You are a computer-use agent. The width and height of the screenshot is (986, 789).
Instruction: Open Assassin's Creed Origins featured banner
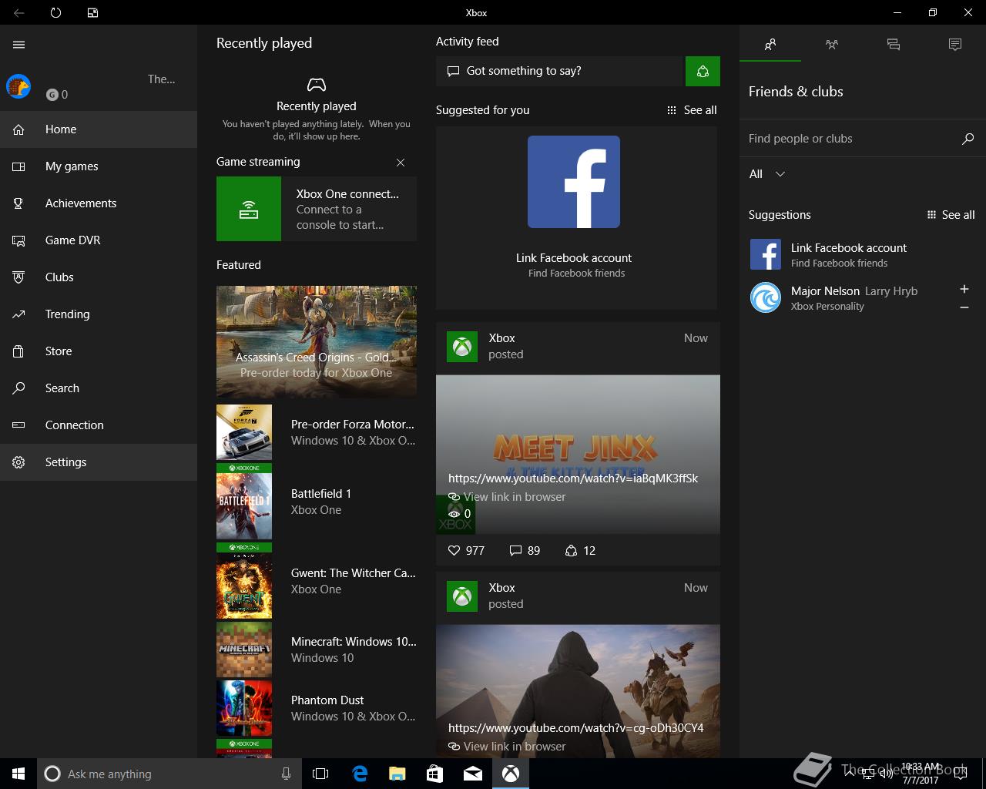(317, 341)
